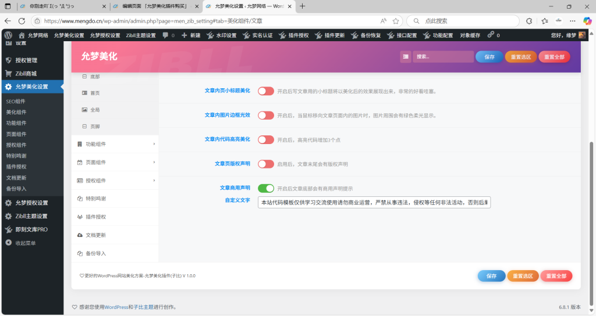596x316 pixels.
Task: Toggle expand-all list icon beside search box
Action: (406, 57)
